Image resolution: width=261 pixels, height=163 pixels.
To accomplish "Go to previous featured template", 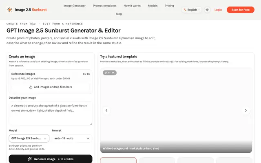I will pyautogui.click(x=106, y=110).
